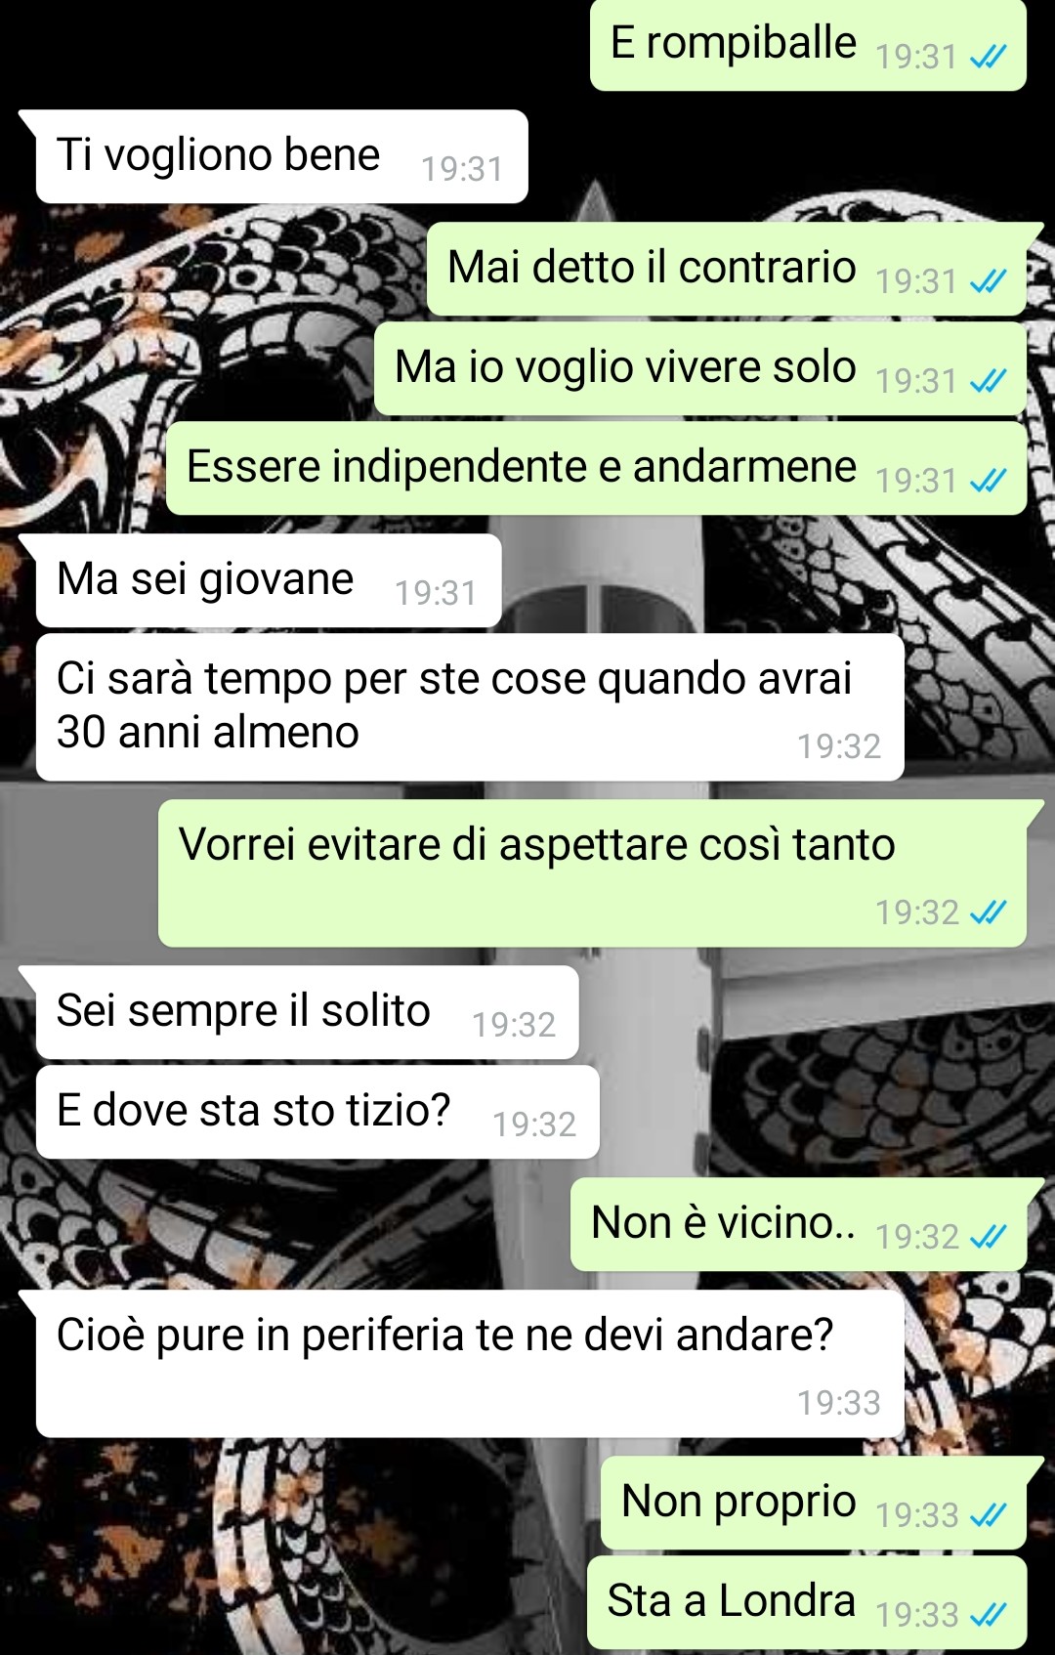The height and width of the screenshot is (1655, 1055).
Task: Tap the 19:31 timestamp on 'Ti vogliono bene'
Action: pos(462,169)
